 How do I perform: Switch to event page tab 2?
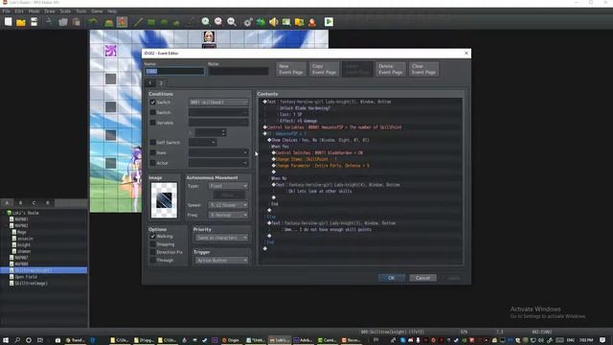[x=161, y=83]
